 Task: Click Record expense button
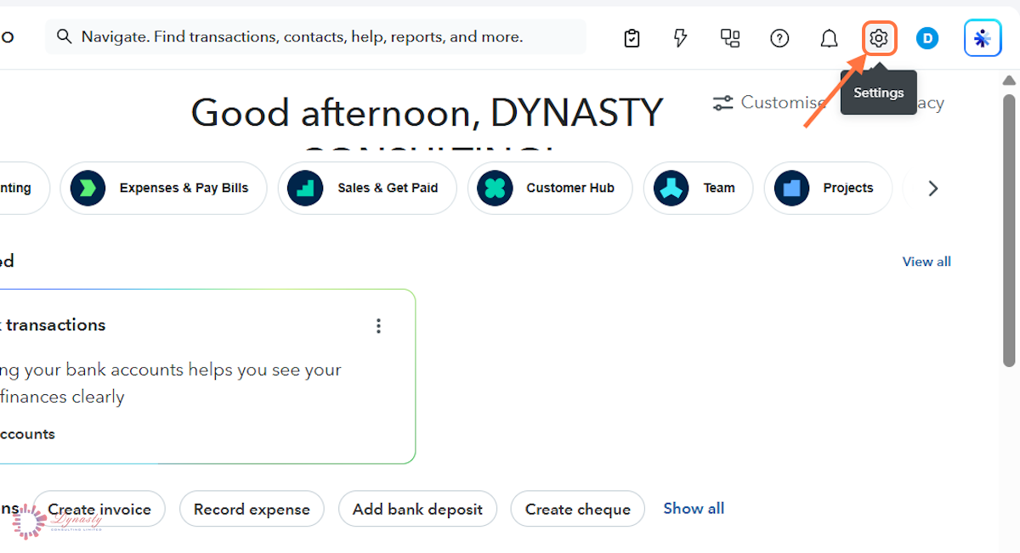pos(252,509)
